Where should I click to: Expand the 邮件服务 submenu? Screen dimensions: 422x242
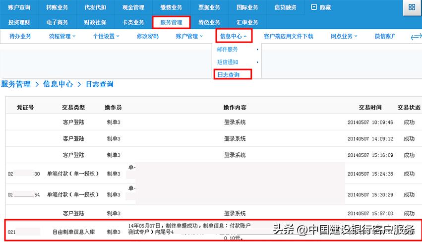pyautogui.click(x=237, y=50)
